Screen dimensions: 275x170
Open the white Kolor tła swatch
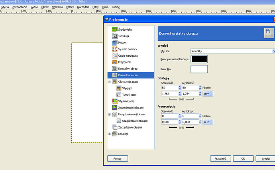click(x=199, y=69)
